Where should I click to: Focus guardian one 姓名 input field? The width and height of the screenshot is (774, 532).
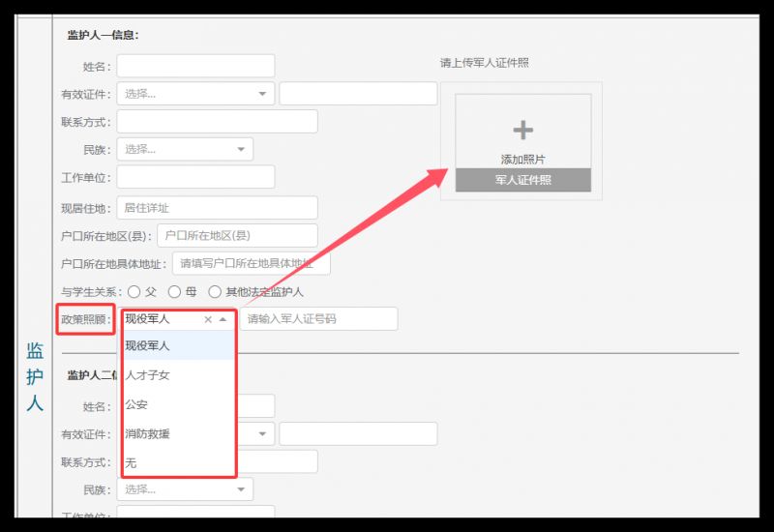click(x=195, y=66)
